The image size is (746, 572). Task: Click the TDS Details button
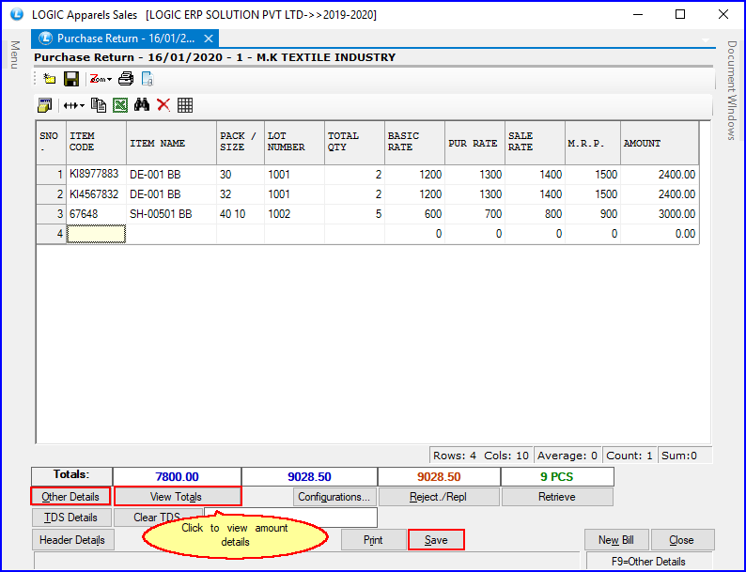pyautogui.click(x=71, y=518)
